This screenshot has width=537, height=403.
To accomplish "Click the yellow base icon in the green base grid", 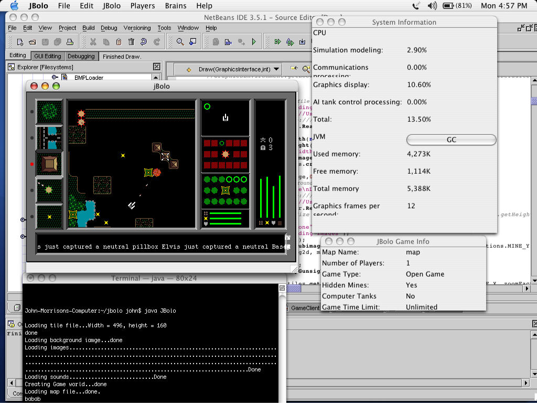I will [x=225, y=190].
